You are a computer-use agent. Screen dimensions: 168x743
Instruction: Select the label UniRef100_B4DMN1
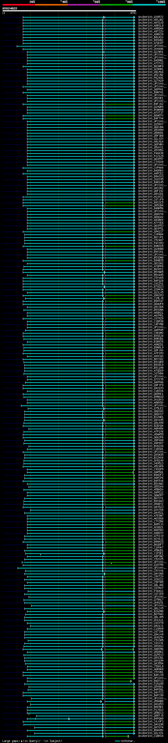[151, 61]
